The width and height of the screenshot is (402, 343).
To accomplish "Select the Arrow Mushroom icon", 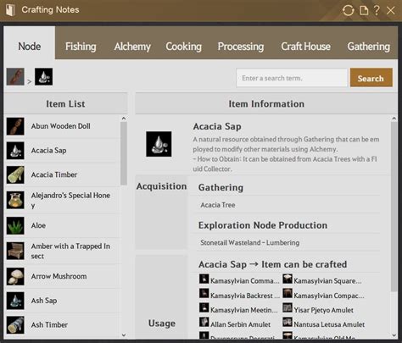I will pos(15,276).
